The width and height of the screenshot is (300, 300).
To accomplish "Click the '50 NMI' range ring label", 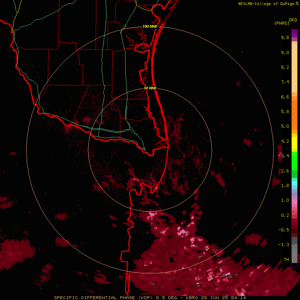I will click(x=150, y=88).
